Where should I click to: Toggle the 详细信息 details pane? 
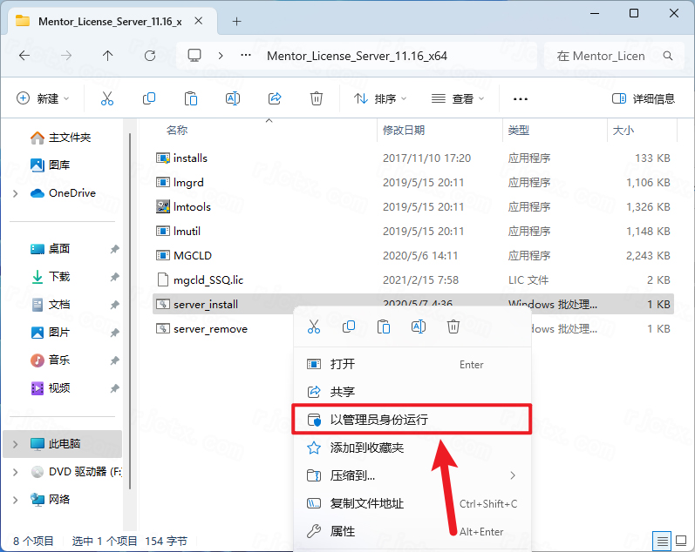(x=644, y=98)
